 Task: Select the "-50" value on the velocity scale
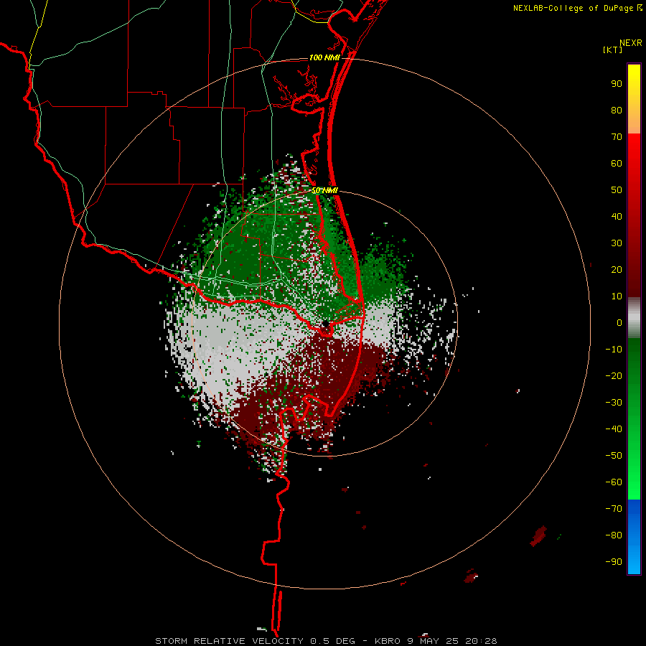point(614,456)
